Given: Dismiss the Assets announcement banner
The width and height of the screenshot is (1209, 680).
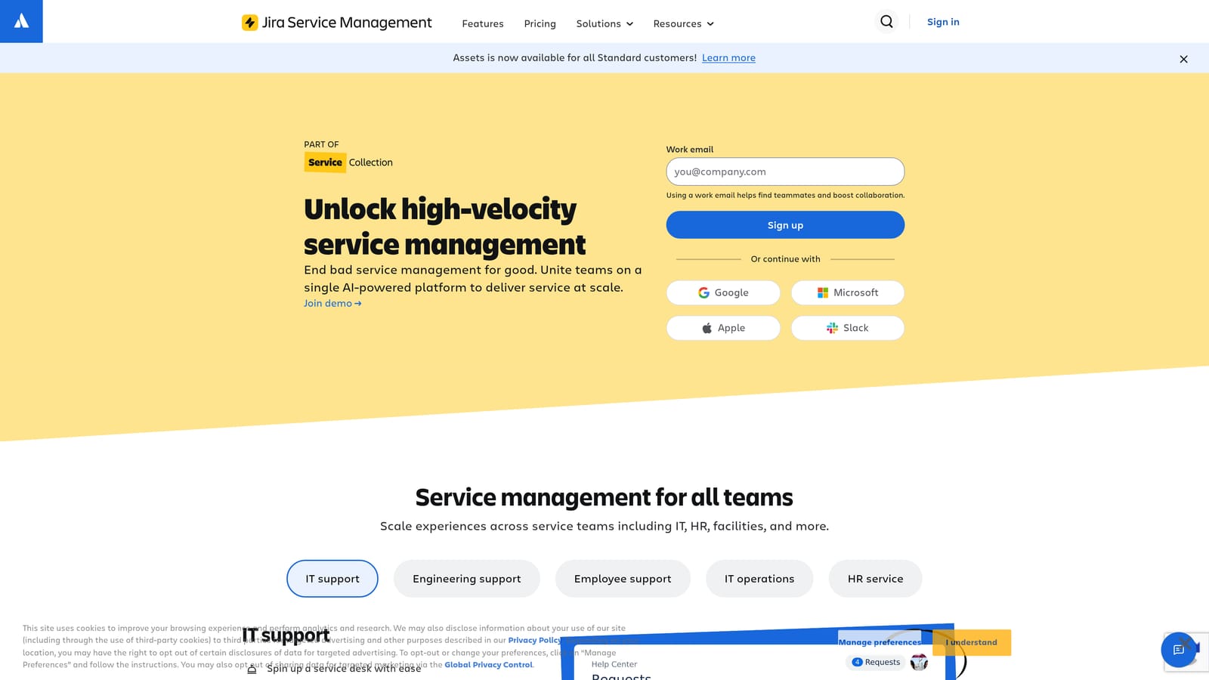Looking at the screenshot, I should [x=1183, y=59].
